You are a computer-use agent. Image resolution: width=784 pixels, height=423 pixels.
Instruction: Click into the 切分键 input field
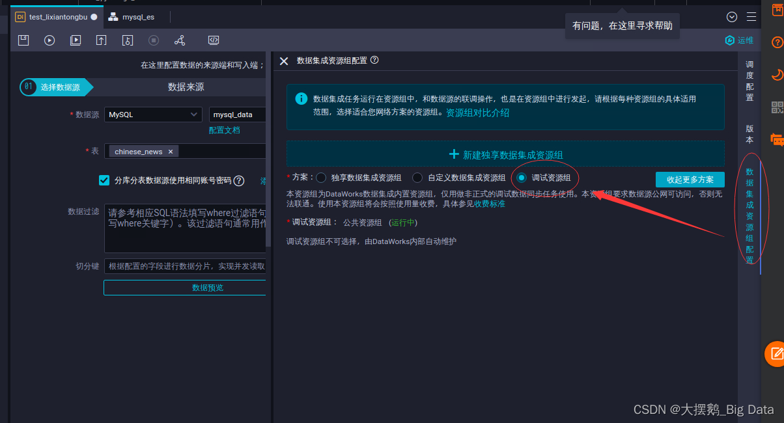coord(185,266)
